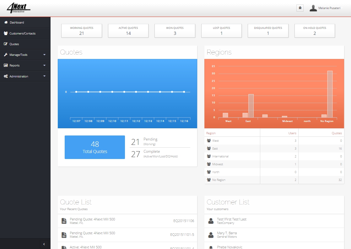This screenshot has width=351, height=249.
Task: Click the 12/16 data point on Quotes chart
Action: (x=184, y=92)
